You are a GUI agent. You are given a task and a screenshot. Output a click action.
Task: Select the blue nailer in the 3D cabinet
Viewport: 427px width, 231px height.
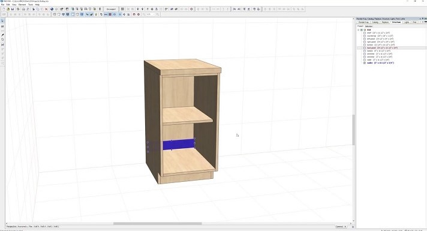(x=179, y=145)
